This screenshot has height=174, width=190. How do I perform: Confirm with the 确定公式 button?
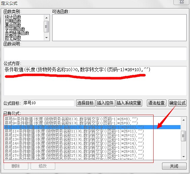178,103
